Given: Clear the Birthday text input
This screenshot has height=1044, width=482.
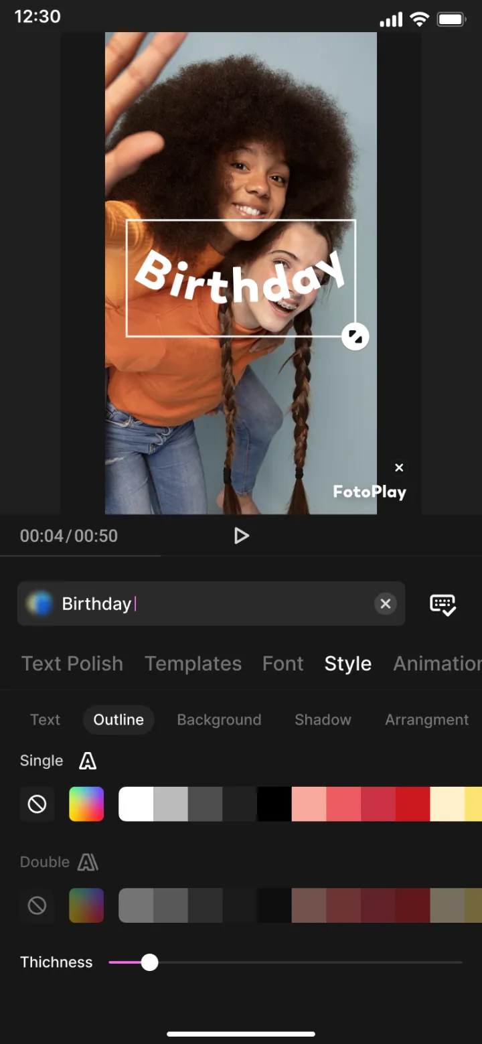Looking at the screenshot, I should pyautogui.click(x=386, y=603).
